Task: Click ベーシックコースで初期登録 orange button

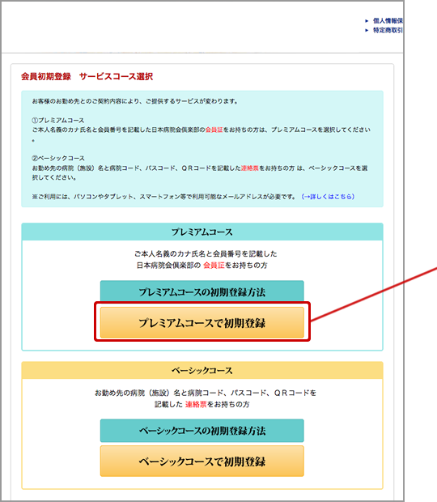Action: (202, 462)
